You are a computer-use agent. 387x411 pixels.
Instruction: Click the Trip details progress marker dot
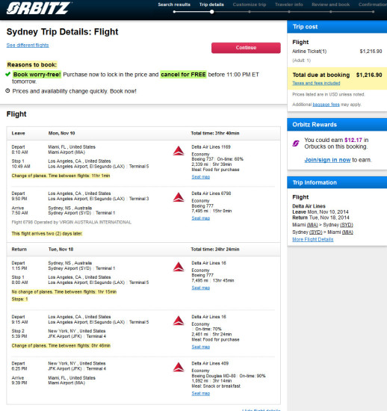click(x=211, y=12)
